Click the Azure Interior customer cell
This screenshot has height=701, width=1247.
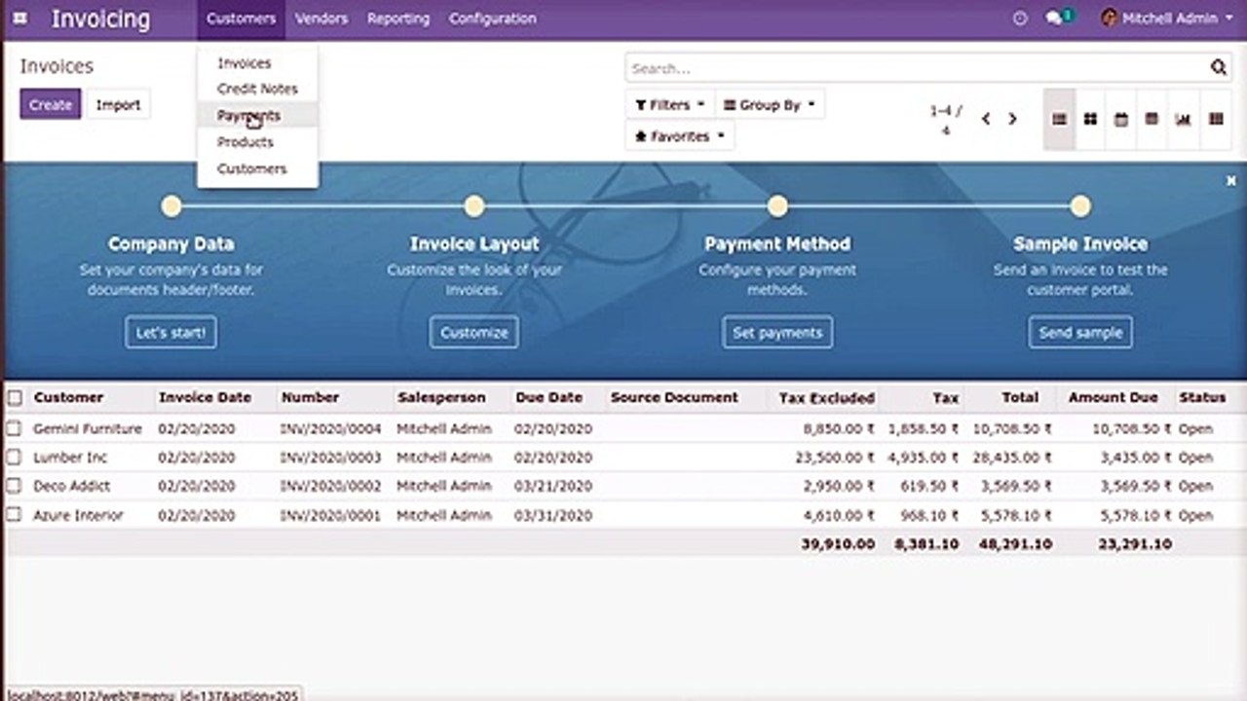point(79,515)
